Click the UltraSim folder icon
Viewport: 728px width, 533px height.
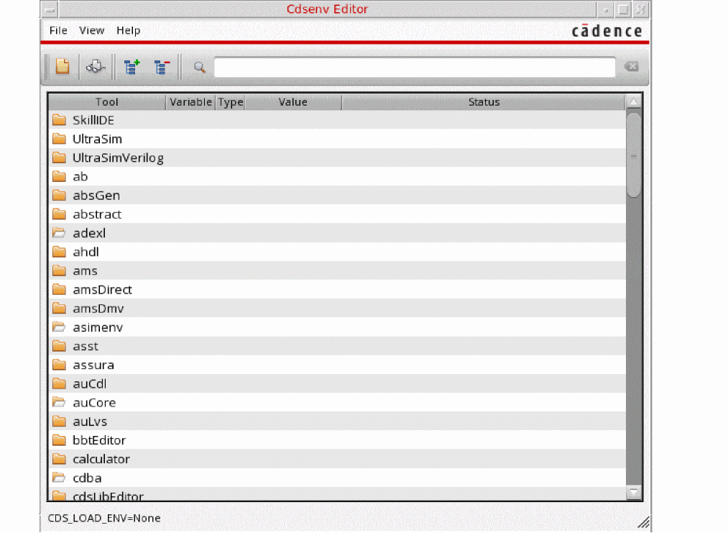(x=59, y=139)
